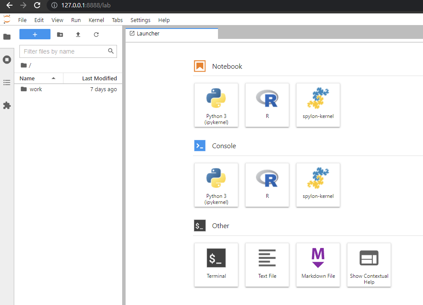Click the blue New Launcher plus button
The image size is (423, 305).
click(x=35, y=34)
